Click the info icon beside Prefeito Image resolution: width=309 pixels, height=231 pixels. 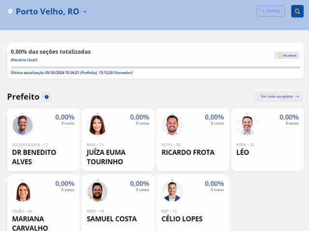[x=47, y=97]
